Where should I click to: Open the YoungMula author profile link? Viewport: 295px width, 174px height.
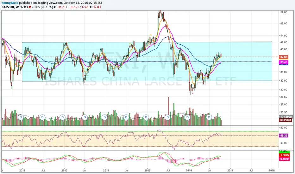click(x=10, y=3)
